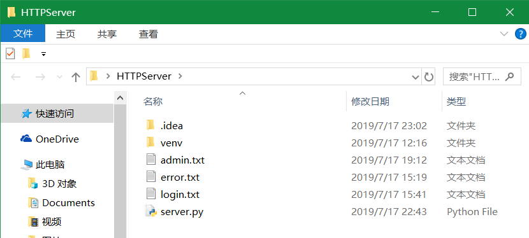Switch to the 主页 ribbon tab
529x238 pixels.
[66, 34]
